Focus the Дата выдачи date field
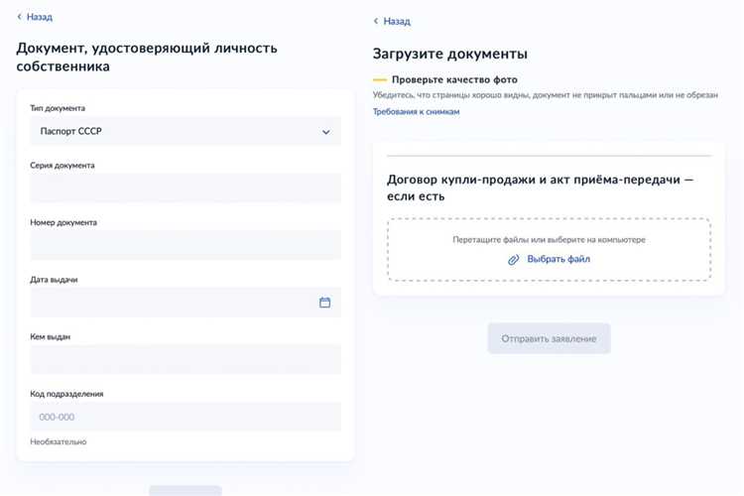Screen dimensions: 744x496 (186, 303)
